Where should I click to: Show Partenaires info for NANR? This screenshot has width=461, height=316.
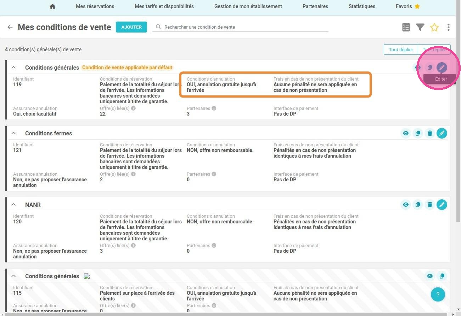click(x=214, y=246)
